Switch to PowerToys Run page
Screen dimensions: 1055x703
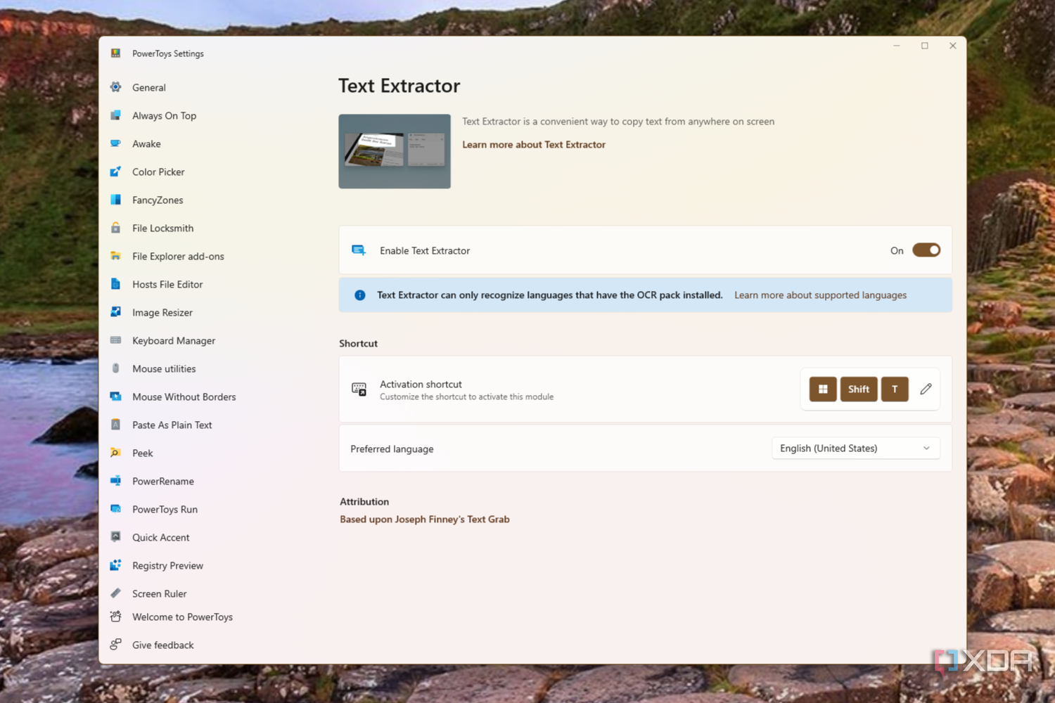(x=165, y=509)
